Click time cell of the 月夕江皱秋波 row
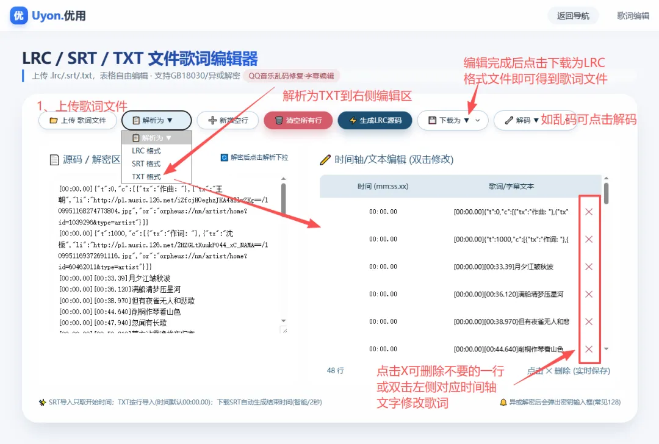 point(383,267)
